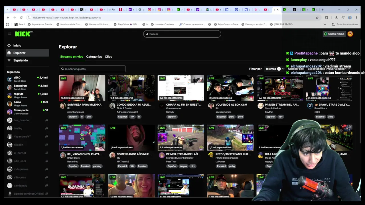The image size is (365, 205).
Task: Show more bookmarks via chevron
Action: pos(325,24)
